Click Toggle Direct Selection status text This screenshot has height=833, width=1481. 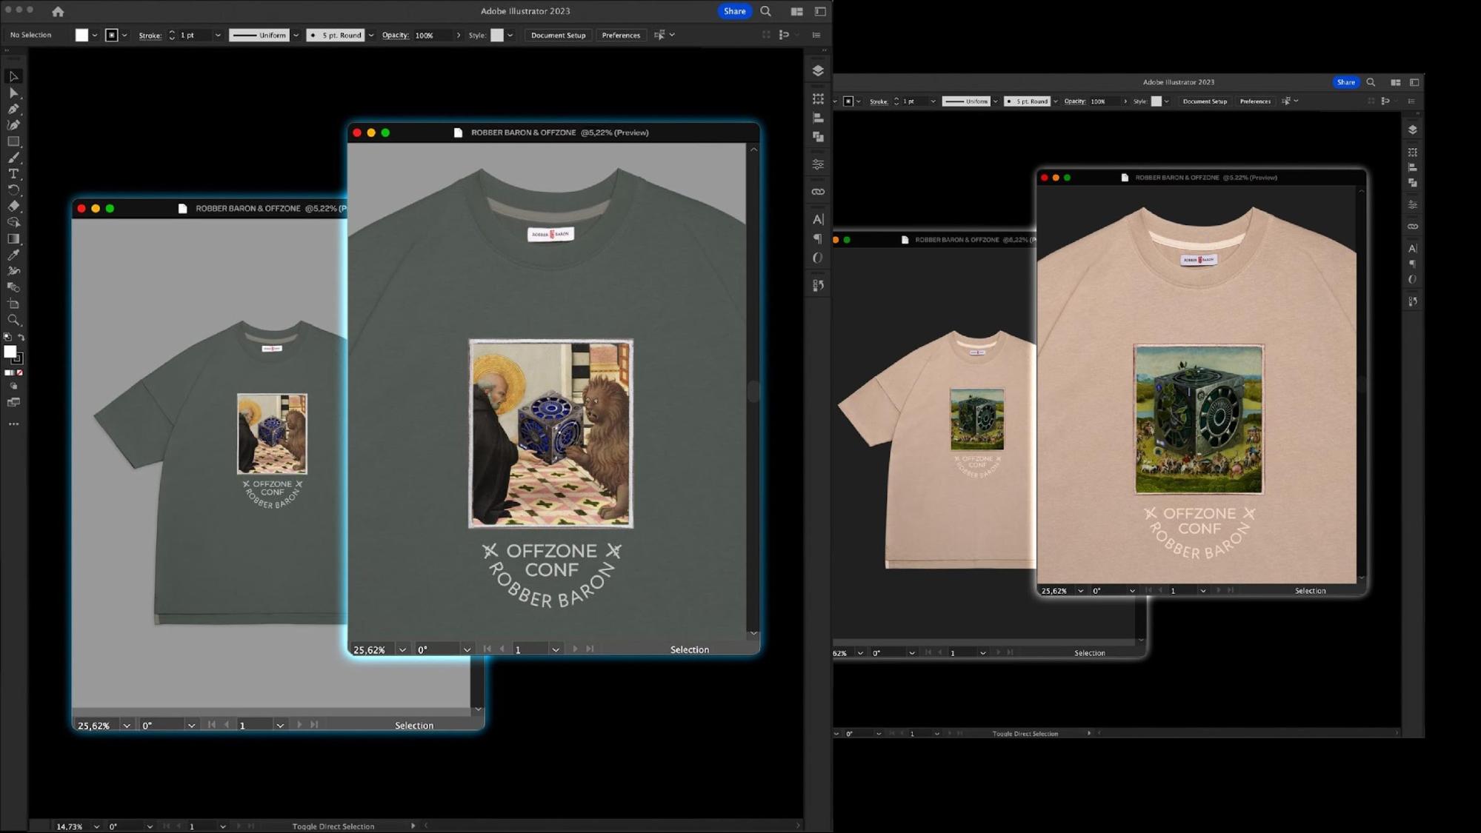[333, 826]
